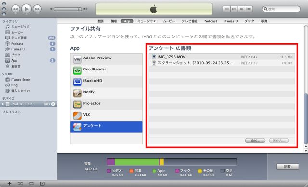Select the App tab

(127, 21)
